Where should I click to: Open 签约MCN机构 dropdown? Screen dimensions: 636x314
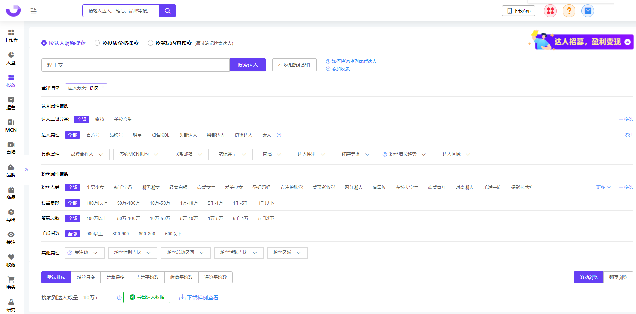pos(139,154)
